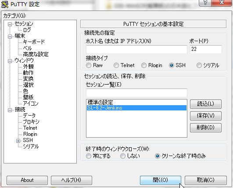Open the SSH category in tree
This screenshot has width=233, height=188.
tap(28, 140)
